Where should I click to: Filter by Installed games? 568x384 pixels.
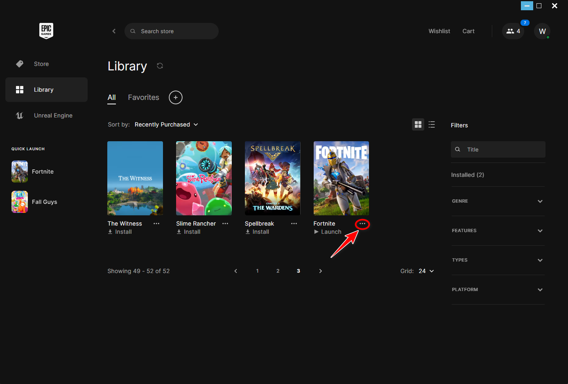coord(467,175)
